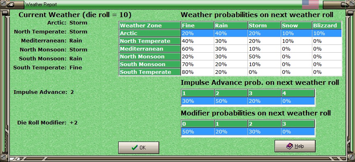Viewport: 355px width, 162px height.
Task: Click the Rain column header
Action: pyautogui.click(x=231, y=25)
